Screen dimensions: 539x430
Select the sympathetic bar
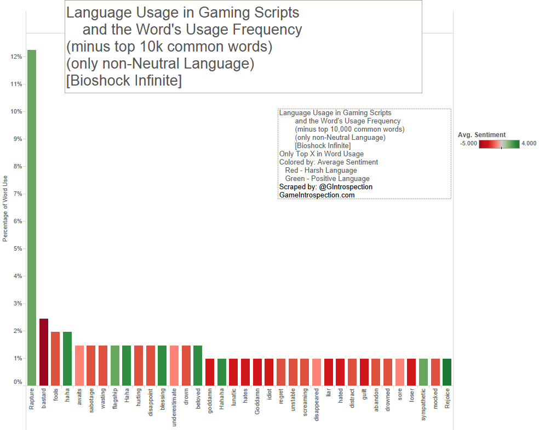point(423,372)
